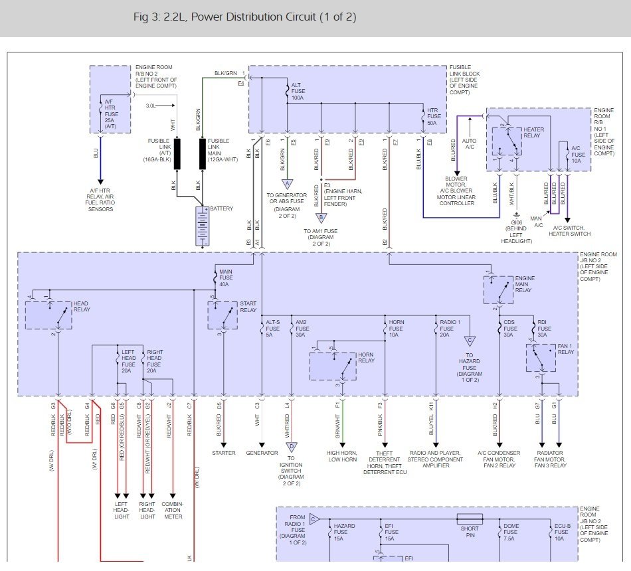Screen dimensions: 631x571
Task: Click the Fusible Link Main black bar
Action: tap(203, 154)
